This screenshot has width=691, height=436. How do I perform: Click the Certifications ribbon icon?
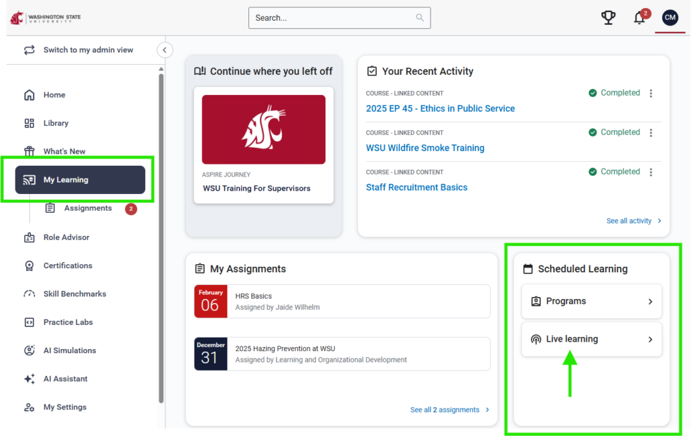[x=29, y=266]
